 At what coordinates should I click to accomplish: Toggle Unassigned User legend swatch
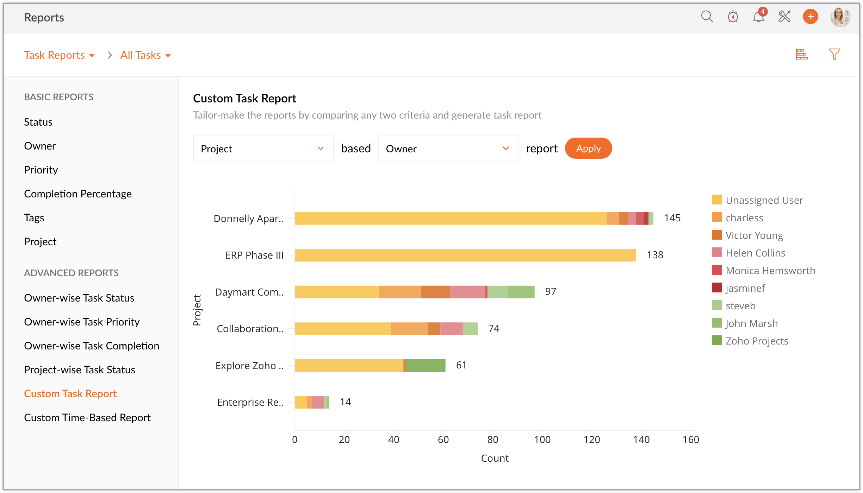click(717, 200)
